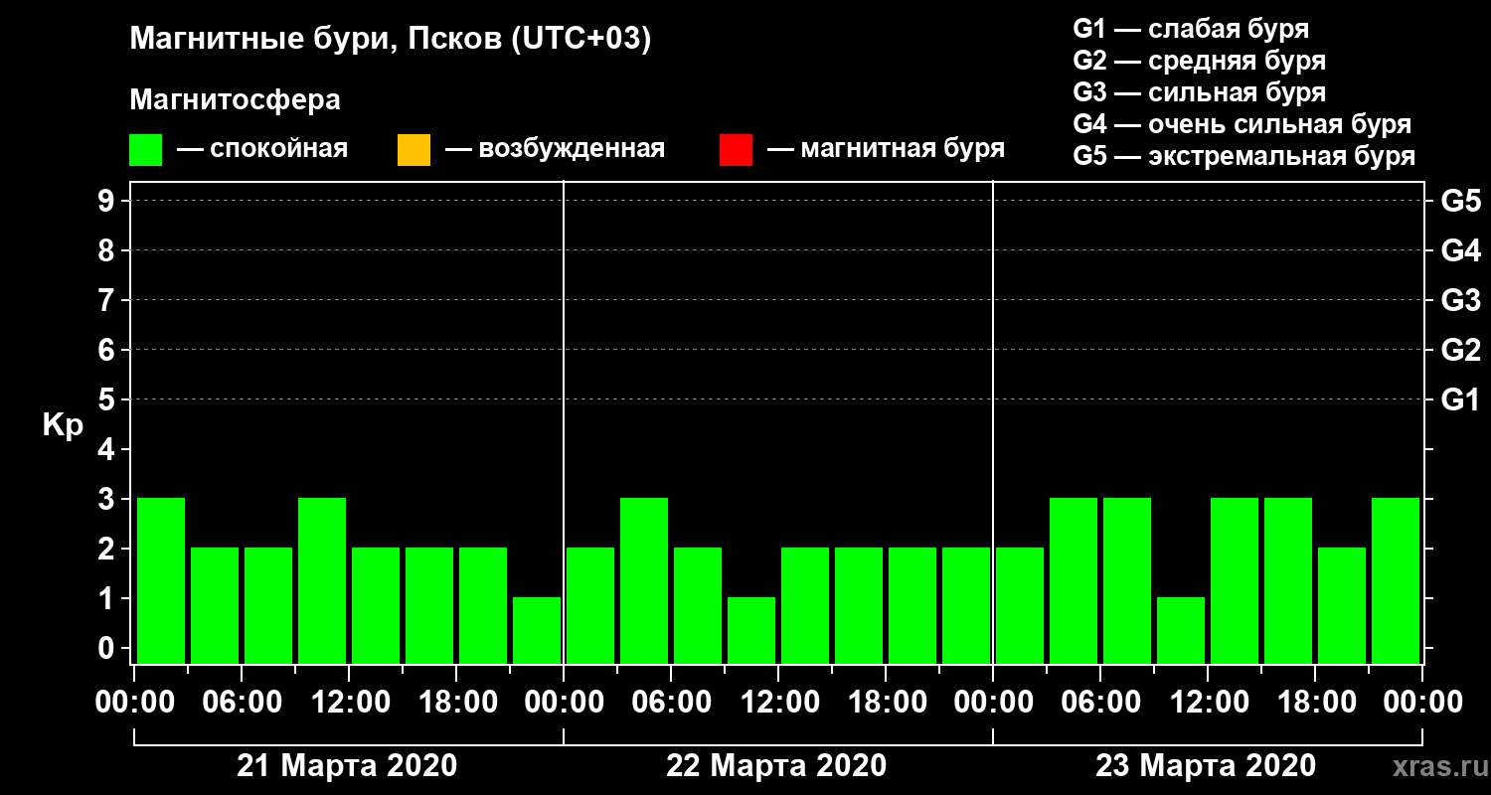
Task: Click the red magnetic storm legend swatch
Action: point(736,150)
